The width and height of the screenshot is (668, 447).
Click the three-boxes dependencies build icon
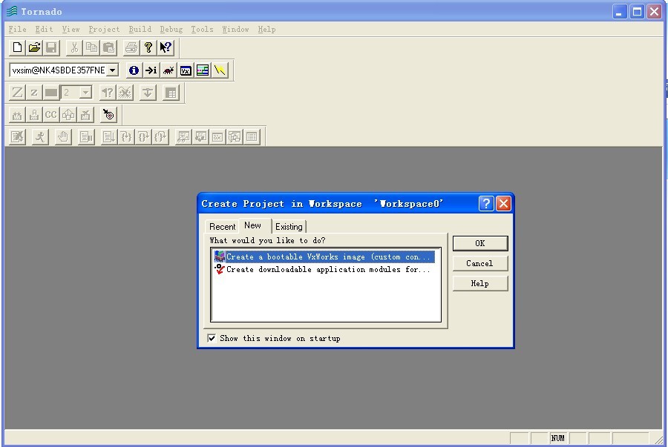(x=68, y=115)
